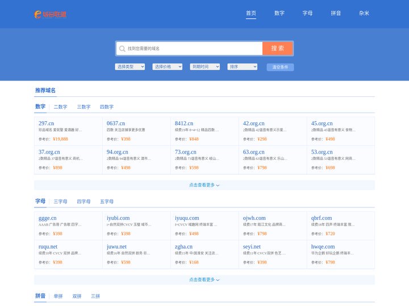Select the 二数字 tab
This screenshot has height=306, width=409.
pos(61,107)
